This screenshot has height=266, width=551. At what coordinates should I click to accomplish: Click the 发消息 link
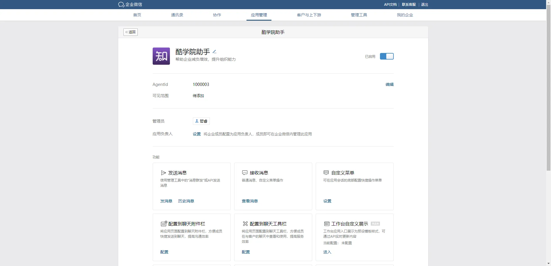click(x=166, y=201)
